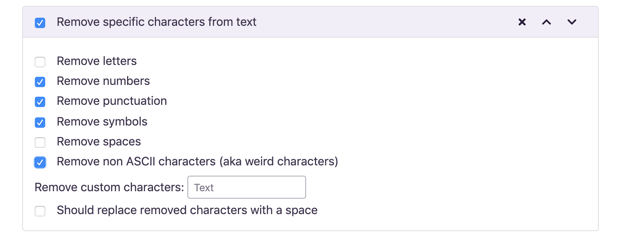Viewport: 621px width, 237px height.
Task: Click the "Remove spaces" label
Action: (99, 141)
